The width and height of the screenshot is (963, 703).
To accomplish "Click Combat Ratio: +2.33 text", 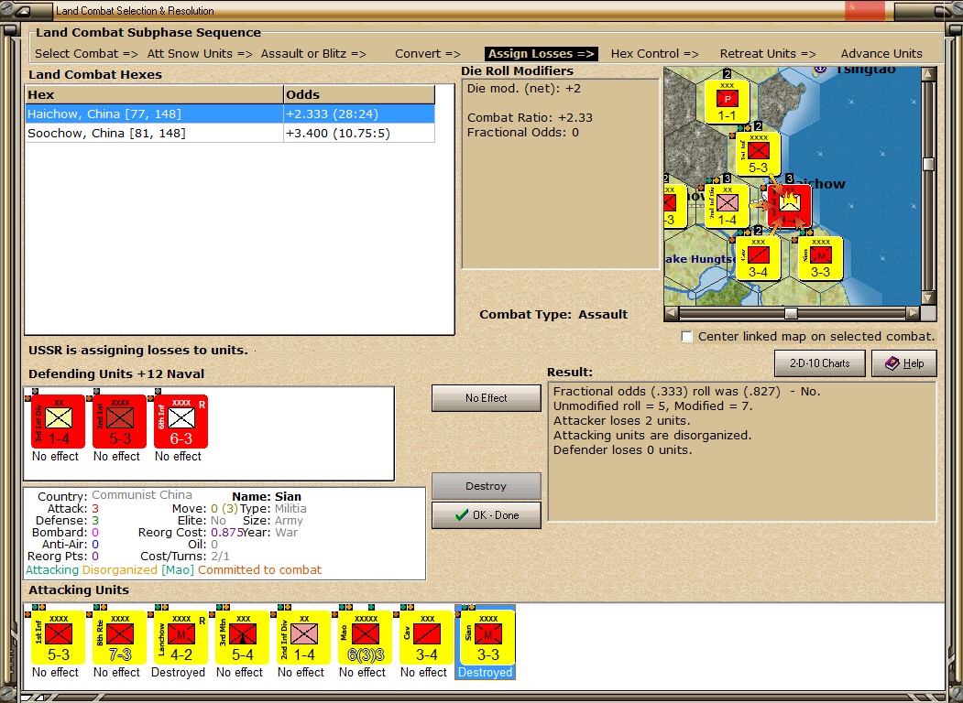I will tap(530, 118).
